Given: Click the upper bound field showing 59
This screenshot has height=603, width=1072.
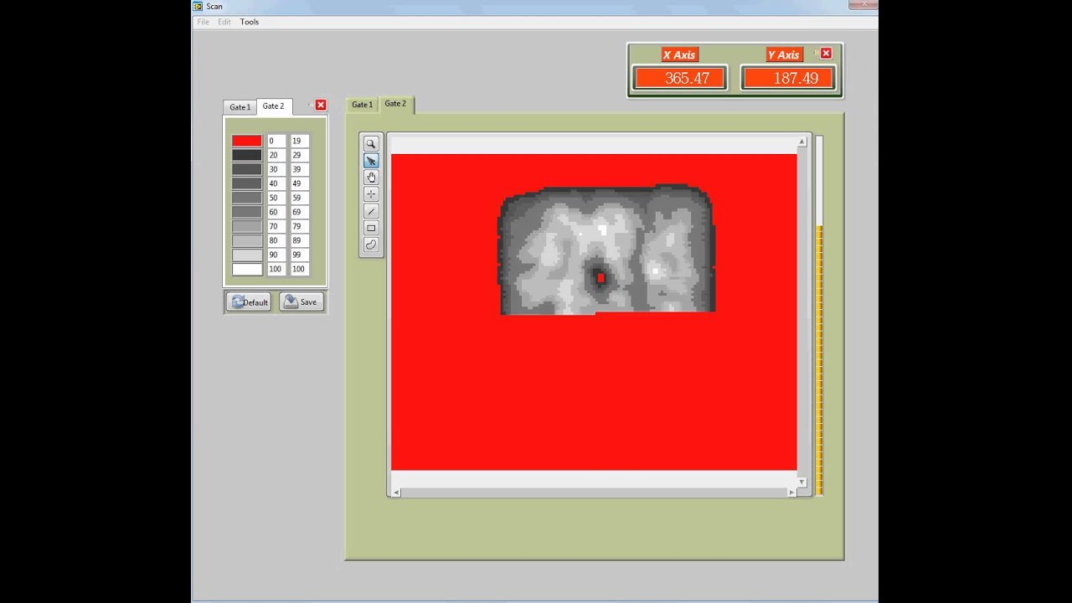Looking at the screenshot, I should pyautogui.click(x=299, y=198).
